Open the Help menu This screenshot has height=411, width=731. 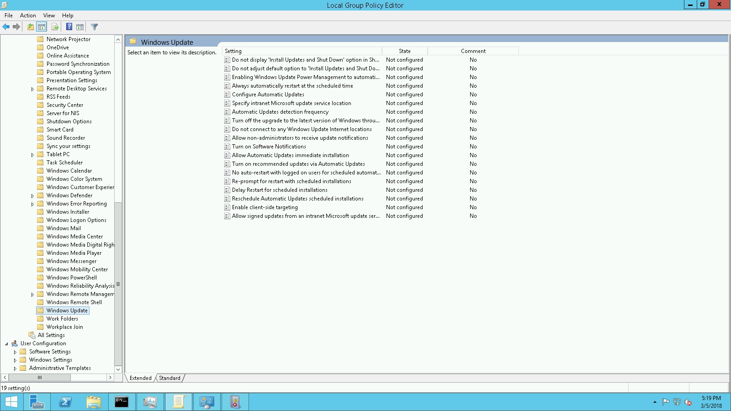[68, 16]
